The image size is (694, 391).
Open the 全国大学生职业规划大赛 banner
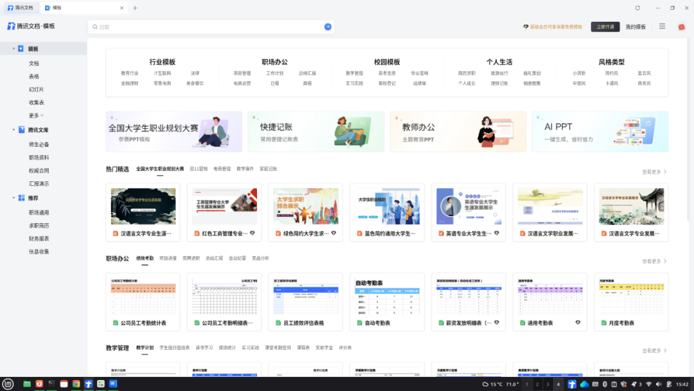[x=174, y=132]
